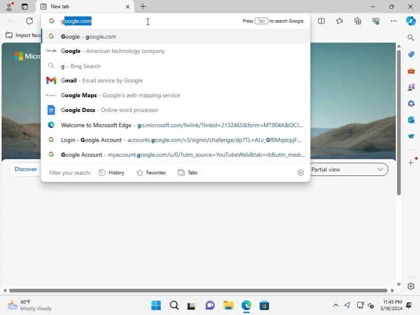Open the Windows Start button
Viewport: 420px width, 315px height.
point(156,305)
